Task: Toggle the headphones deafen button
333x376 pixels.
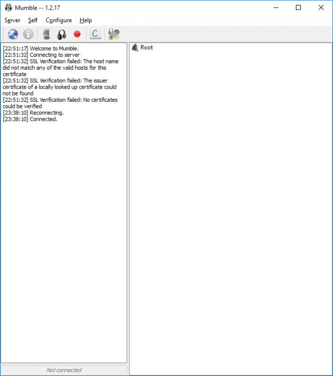Action: coord(62,34)
